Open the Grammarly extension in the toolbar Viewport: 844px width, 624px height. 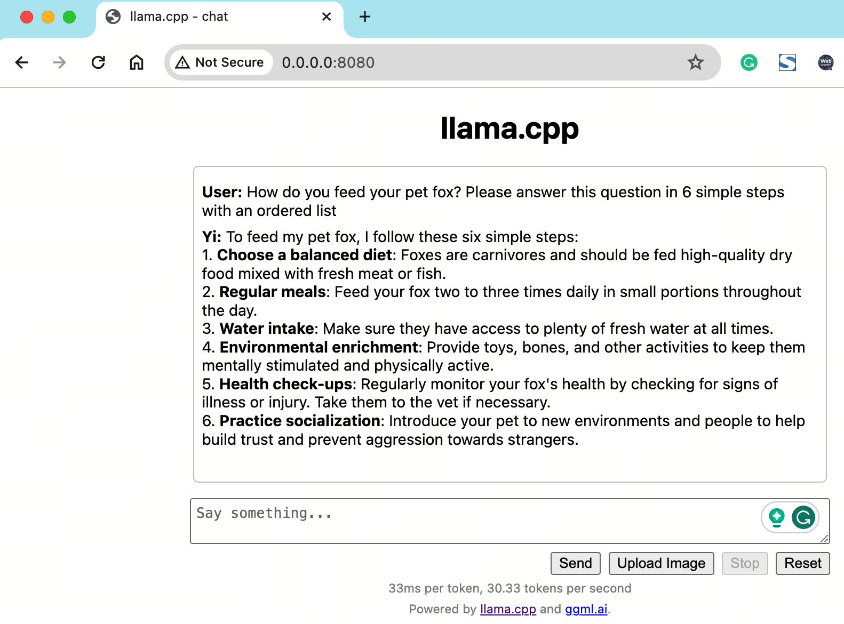pos(749,62)
